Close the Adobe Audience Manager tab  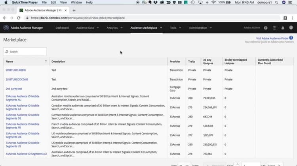[65, 10]
